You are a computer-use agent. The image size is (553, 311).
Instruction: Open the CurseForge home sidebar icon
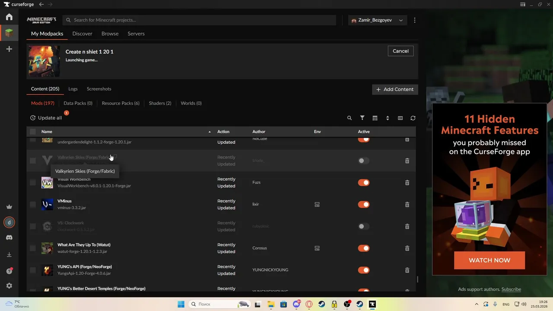pos(9,17)
